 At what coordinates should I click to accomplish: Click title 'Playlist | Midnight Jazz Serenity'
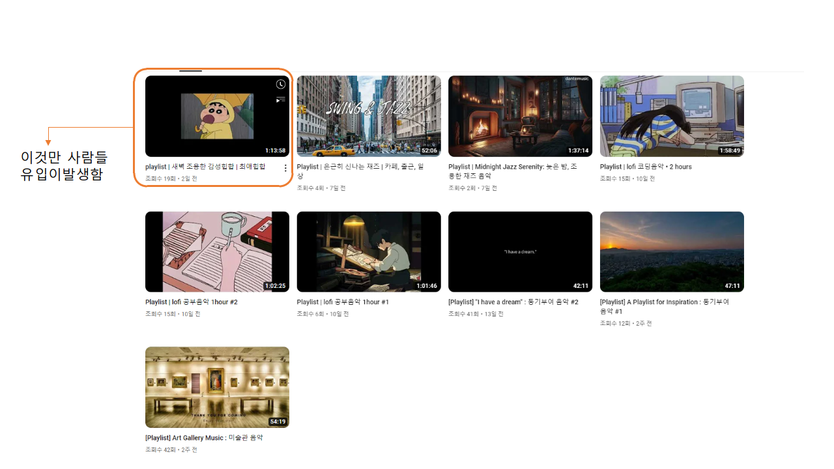(513, 171)
